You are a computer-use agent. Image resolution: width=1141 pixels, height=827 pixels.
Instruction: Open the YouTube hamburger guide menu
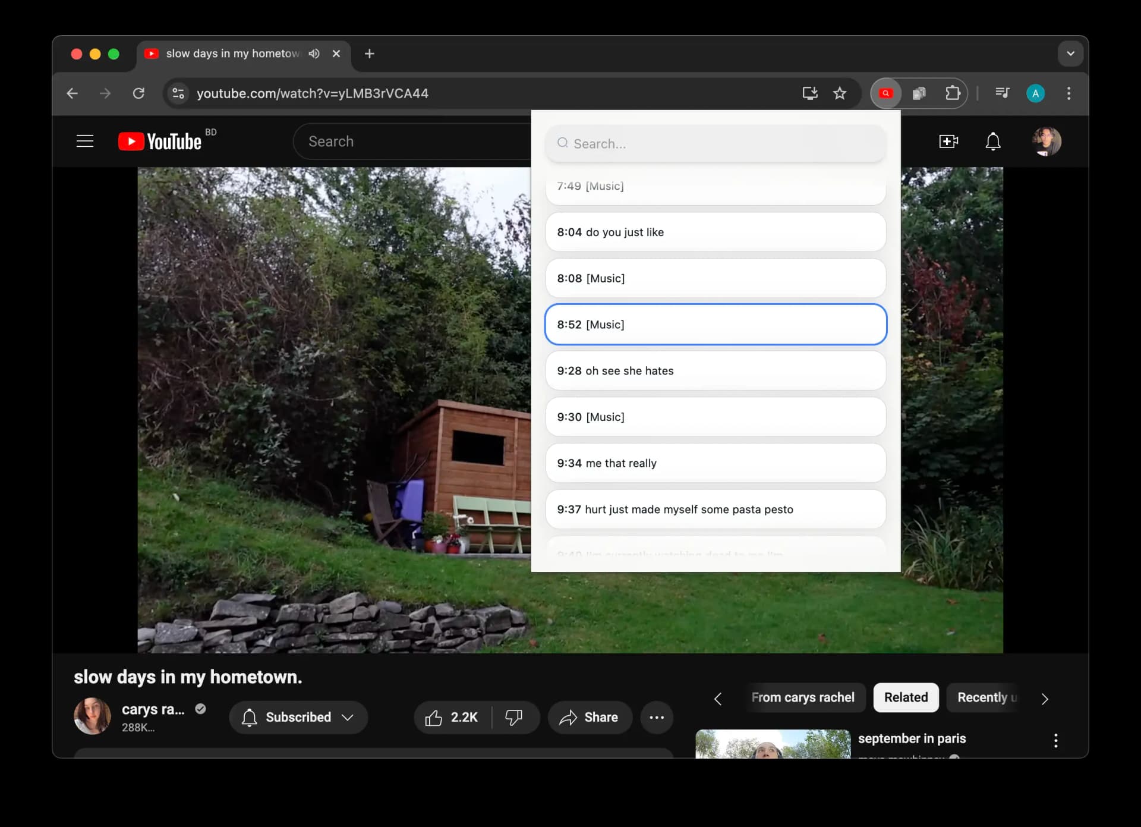(85, 141)
